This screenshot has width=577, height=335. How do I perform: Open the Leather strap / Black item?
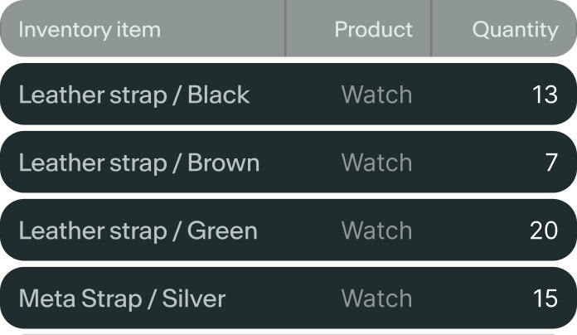133,95
